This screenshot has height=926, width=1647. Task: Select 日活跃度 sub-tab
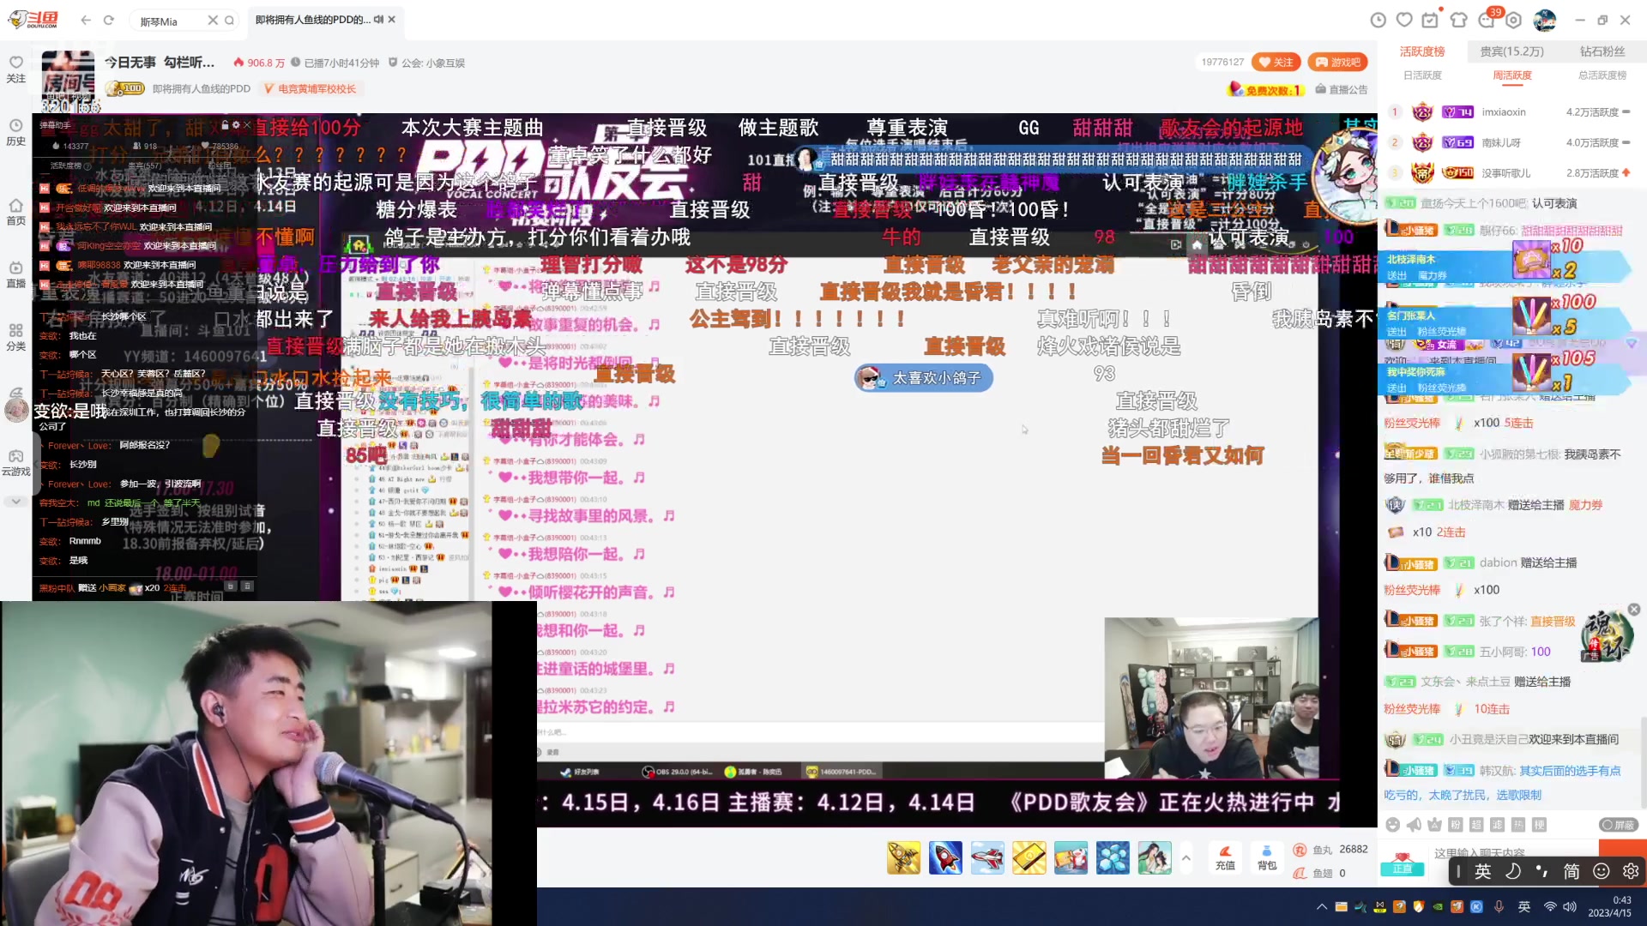click(x=1422, y=75)
